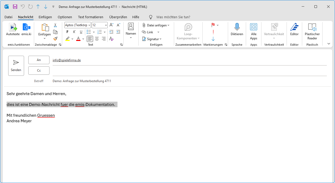This screenshot has width=335, height=183.
Task: Click the An recipients button
Action: click(39, 60)
